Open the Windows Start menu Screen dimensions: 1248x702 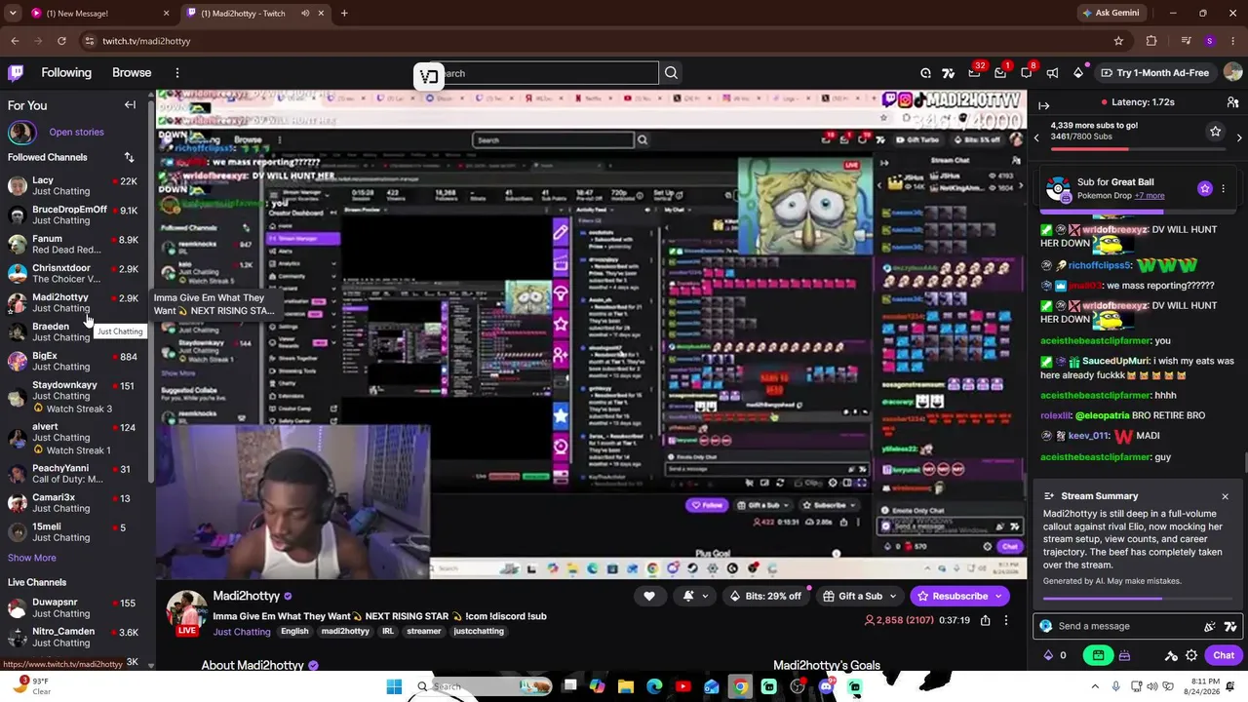[x=394, y=686]
